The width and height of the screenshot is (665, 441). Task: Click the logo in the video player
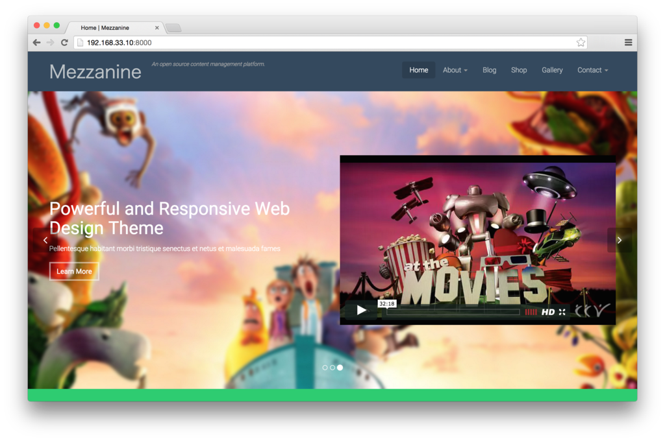(592, 311)
